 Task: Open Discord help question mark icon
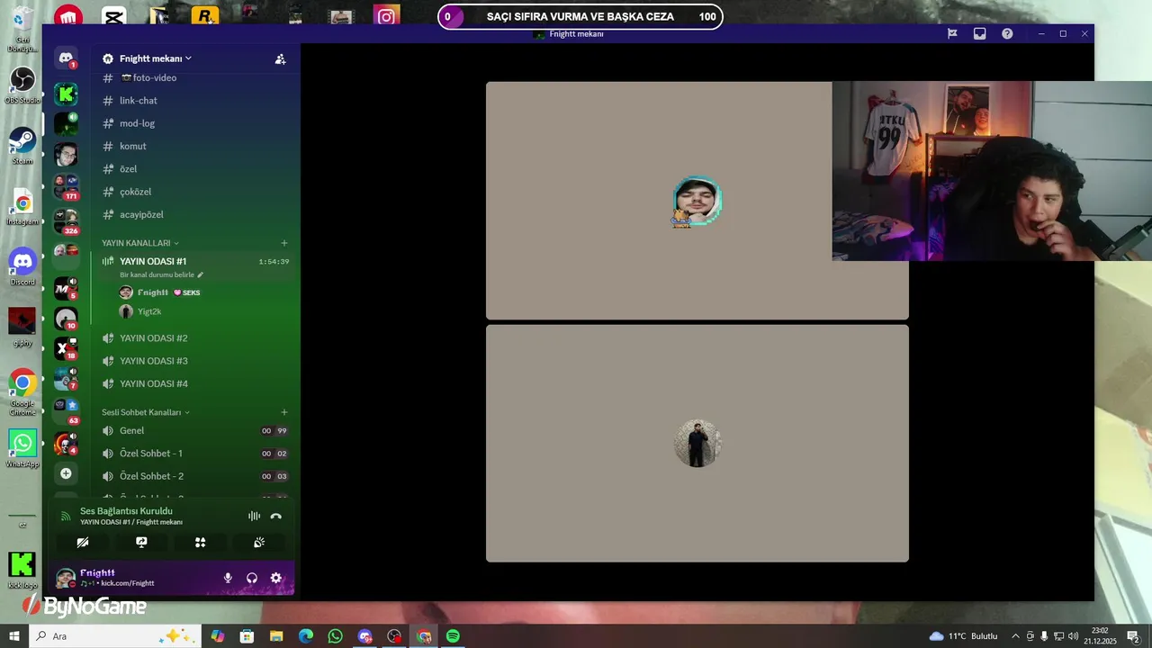point(1007,33)
